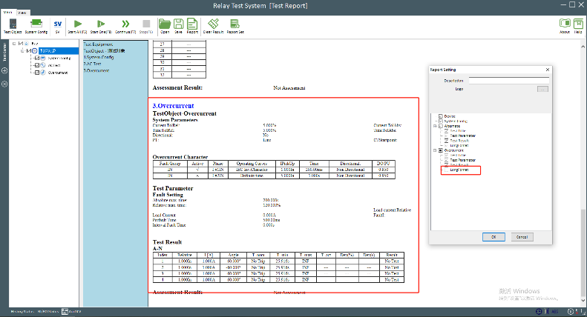
Task: Switch to the View ribbon tab
Action: (23, 13)
